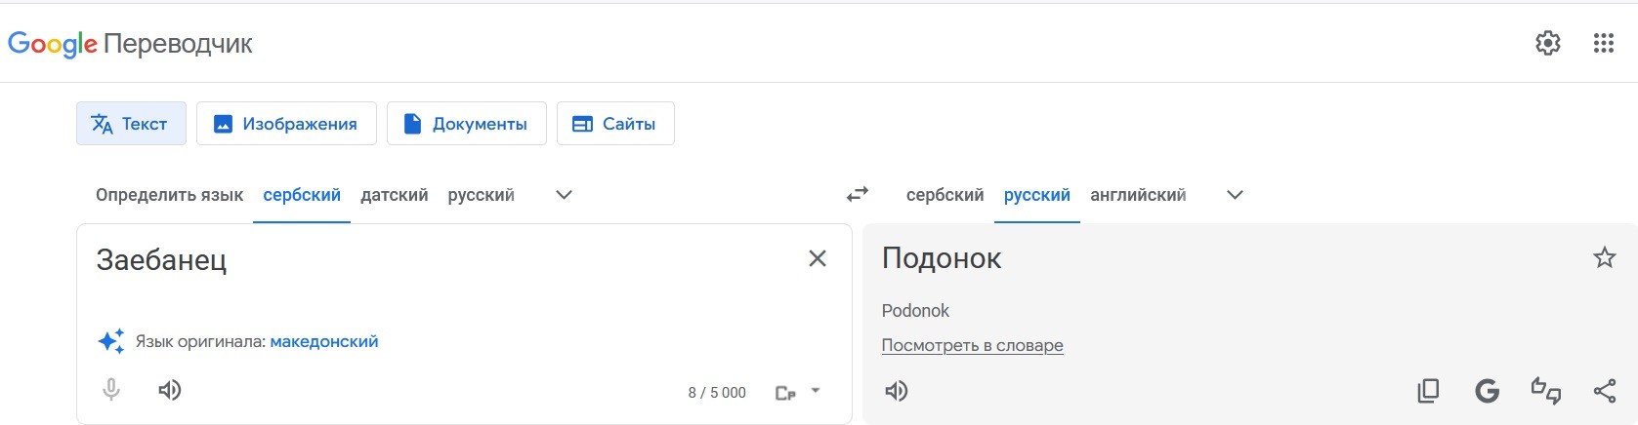Rate this translation feedback icon
Image resolution: width=1638 pixels, height=425 pixels.
pyautogui.click(x=1545, y=392)
